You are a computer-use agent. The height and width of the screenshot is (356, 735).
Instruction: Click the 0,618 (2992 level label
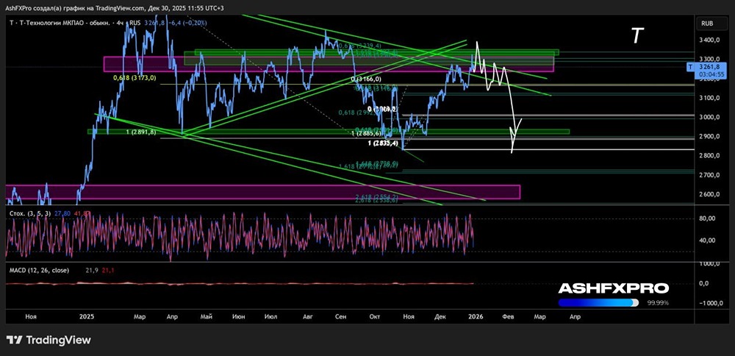[358, 113]
